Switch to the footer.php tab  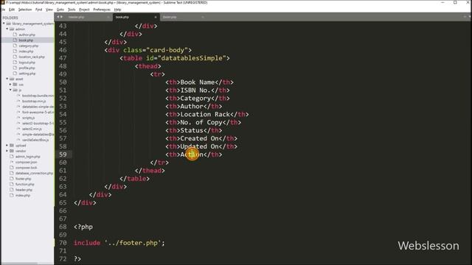pyautogui.click(x=170, y=17)
